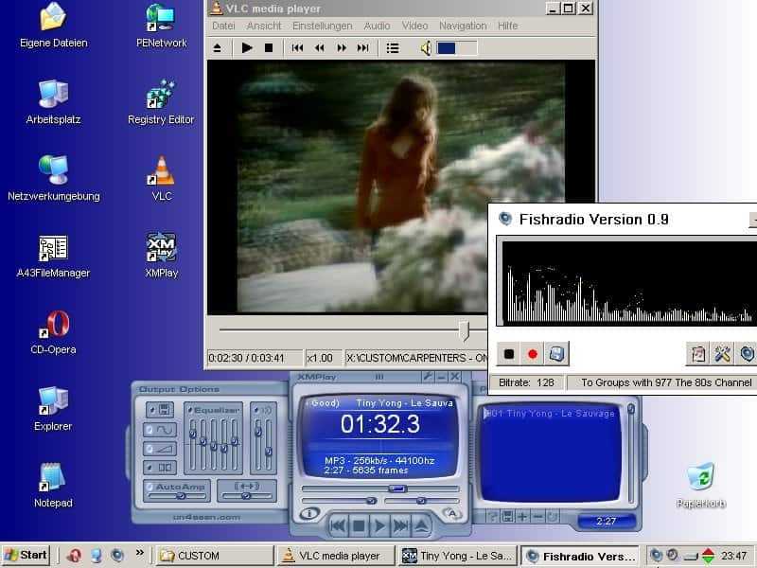Click the AutoAmp slider in XMPlay
Viewport: 757px width, 568px height.
tap(178, 496)
